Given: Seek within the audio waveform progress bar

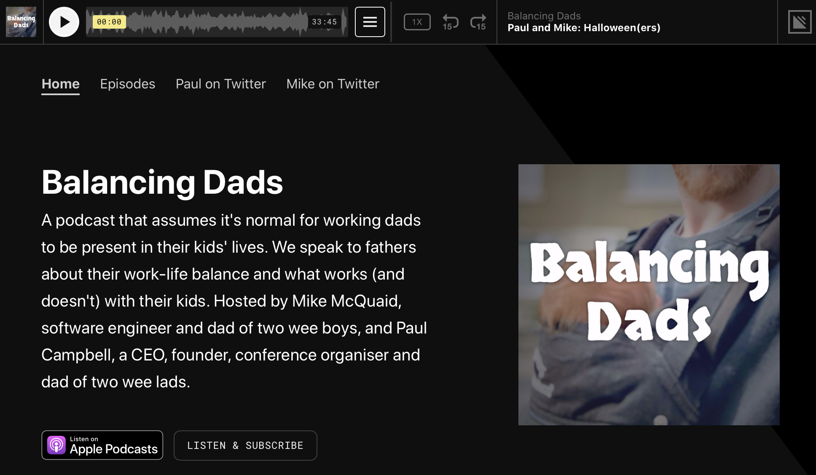Looking at the screenshot, I should 217,22.
